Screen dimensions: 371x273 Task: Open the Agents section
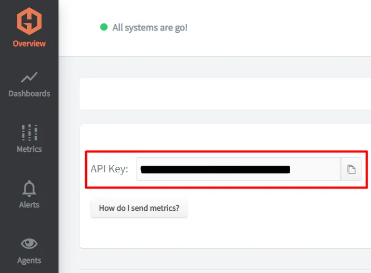coord(29,260)
